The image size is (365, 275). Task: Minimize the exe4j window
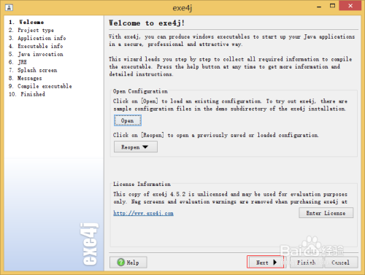319,7
